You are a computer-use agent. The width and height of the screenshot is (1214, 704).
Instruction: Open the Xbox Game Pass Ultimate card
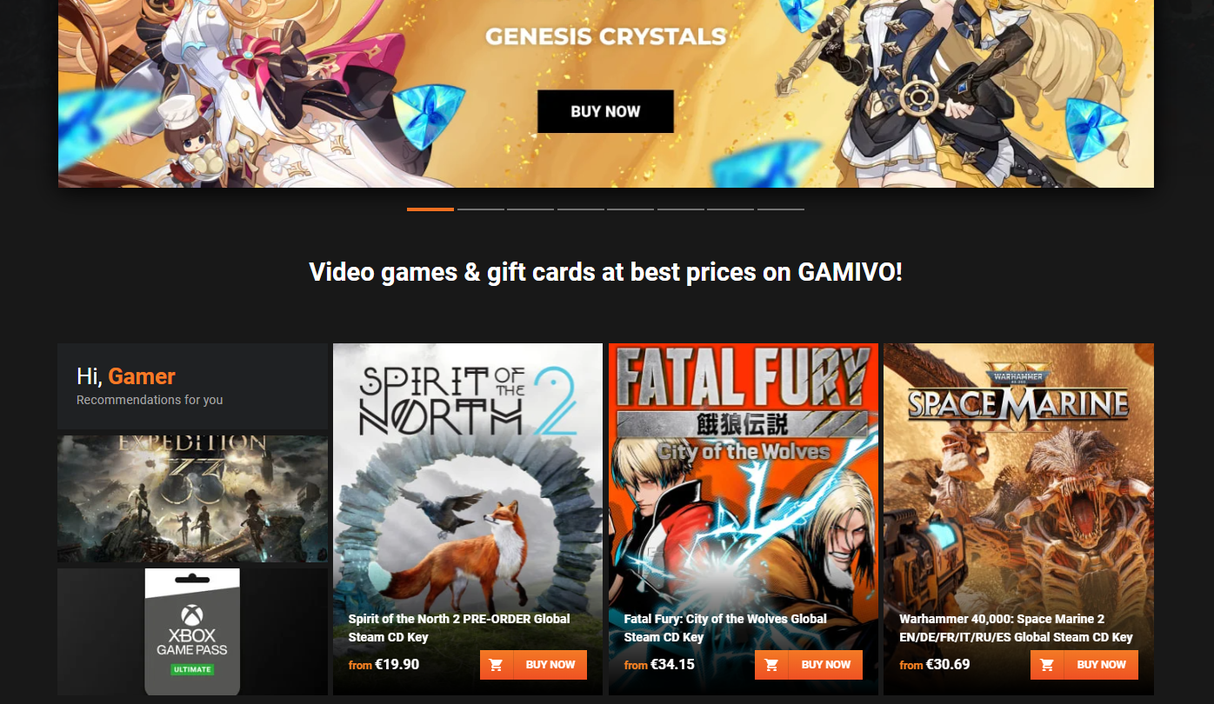click(x=192, y=632)
